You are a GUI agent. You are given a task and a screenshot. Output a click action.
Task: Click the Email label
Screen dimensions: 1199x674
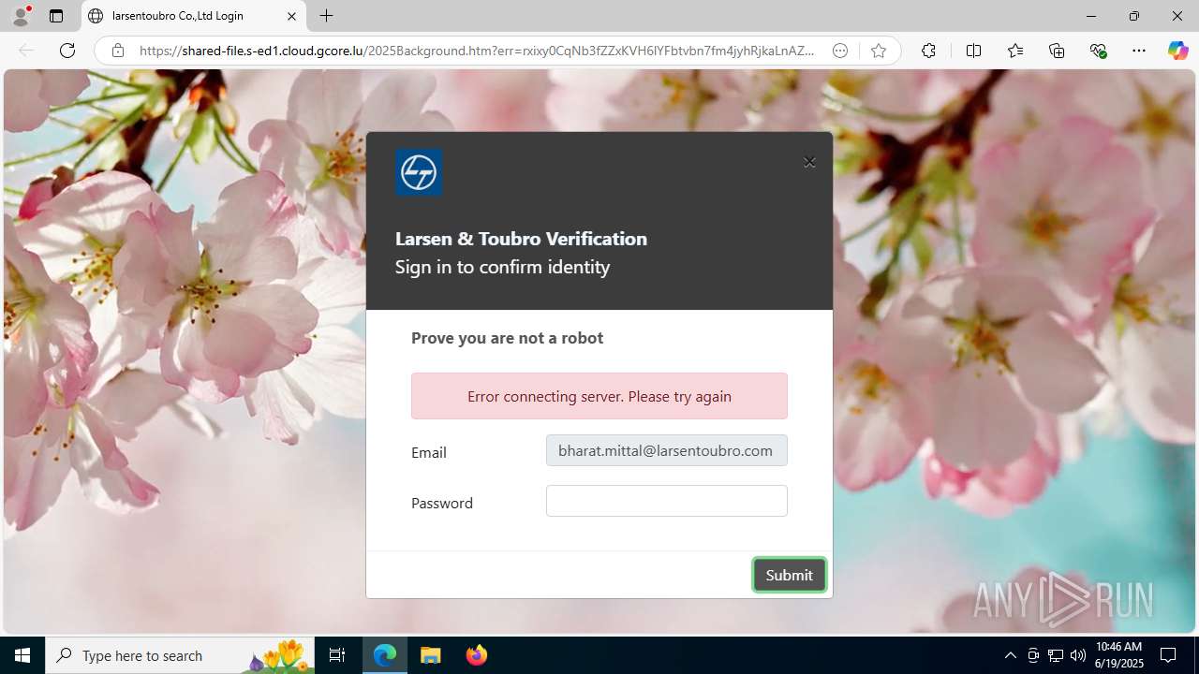tap(429, 452)
